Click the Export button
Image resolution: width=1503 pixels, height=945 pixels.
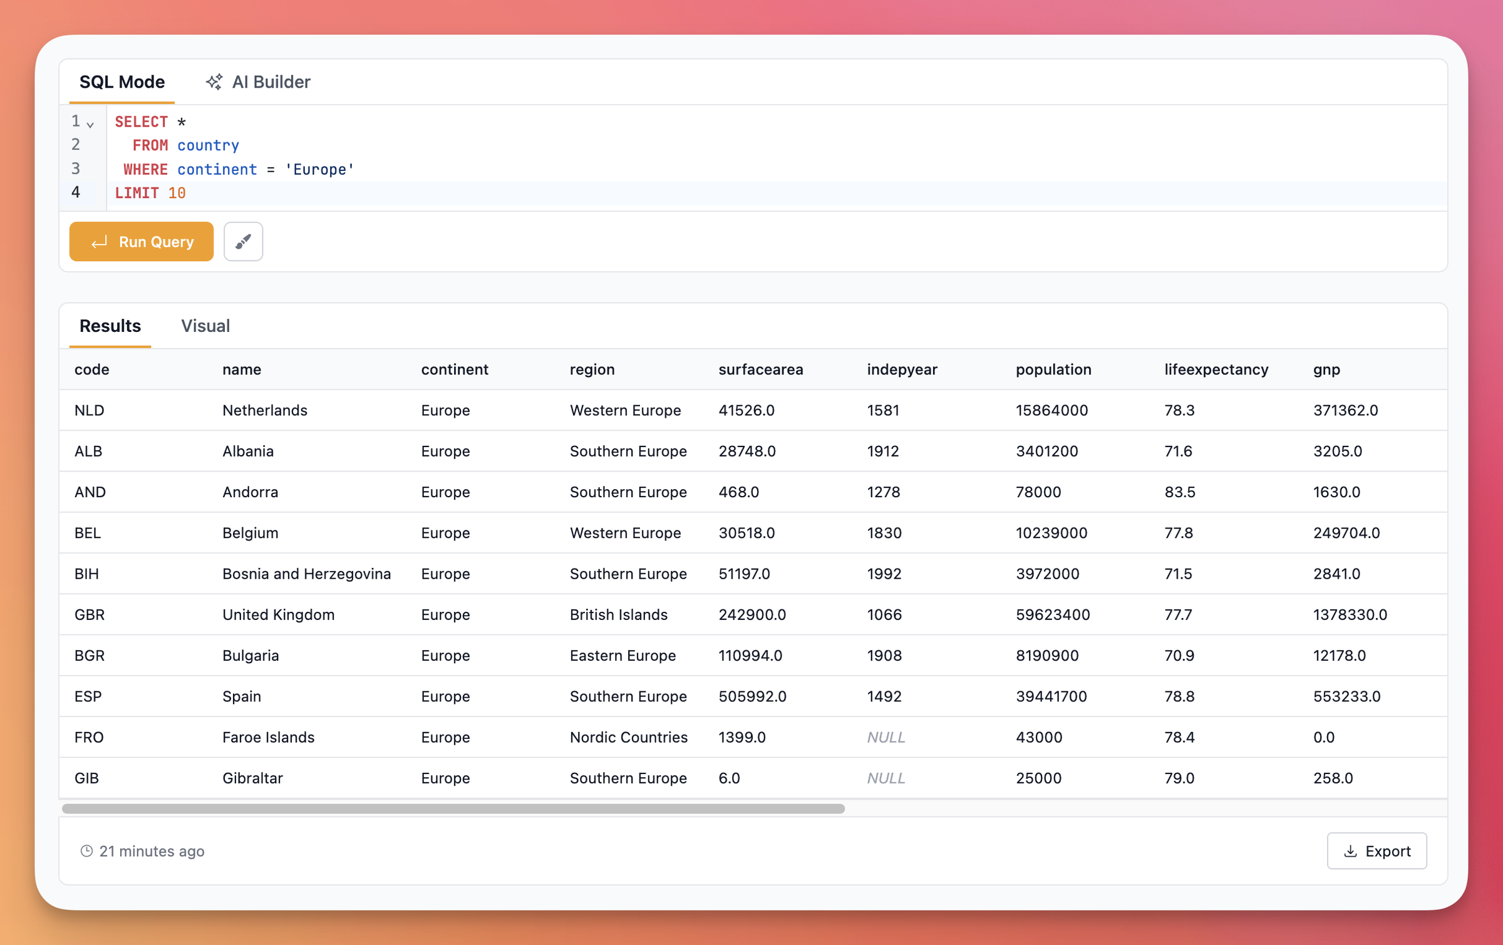tap(1376, 850)
